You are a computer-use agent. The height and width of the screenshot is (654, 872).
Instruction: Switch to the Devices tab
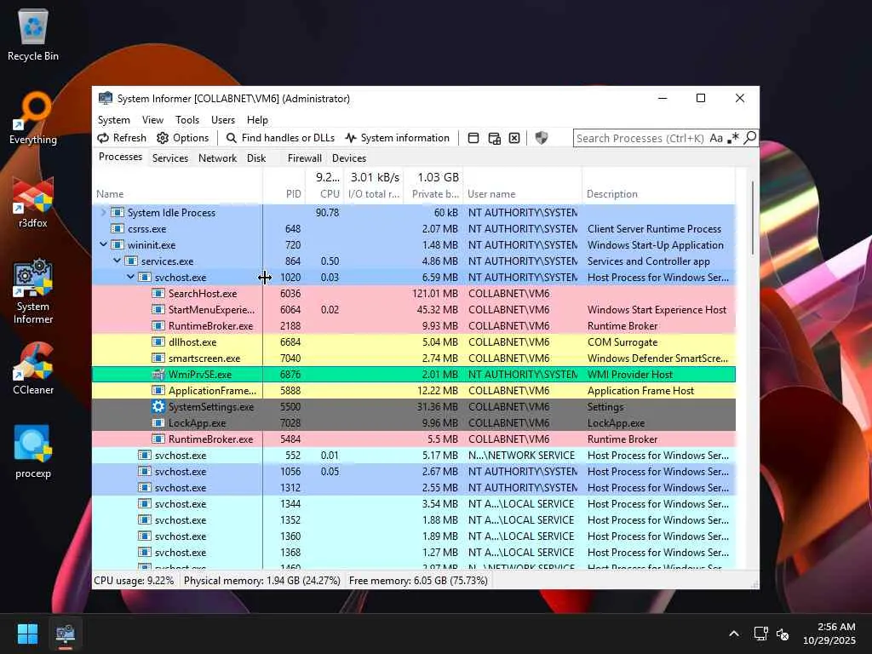coord(348,158)
